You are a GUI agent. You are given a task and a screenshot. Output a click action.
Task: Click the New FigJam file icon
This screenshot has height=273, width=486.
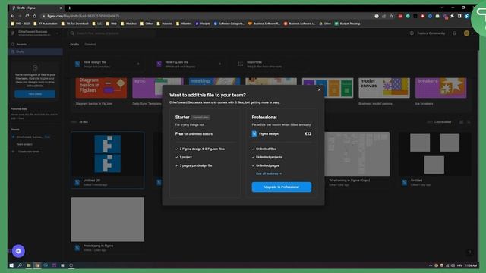click(x=159, y=64)
